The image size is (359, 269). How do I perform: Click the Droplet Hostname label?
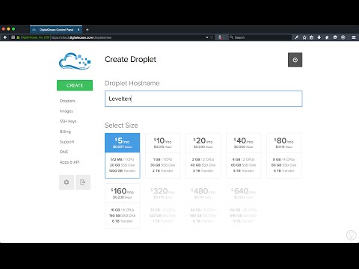click(132, 83)
